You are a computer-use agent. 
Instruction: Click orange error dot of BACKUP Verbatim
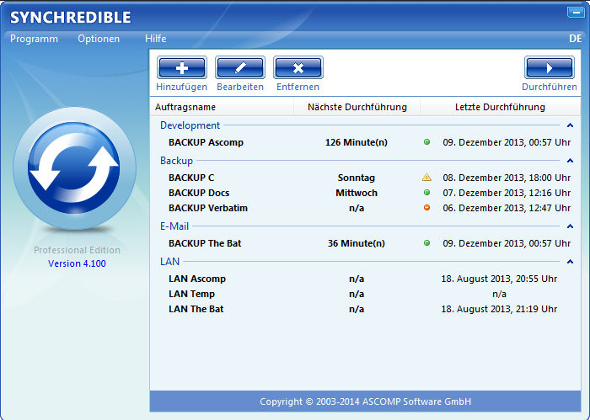pos(426,207)
